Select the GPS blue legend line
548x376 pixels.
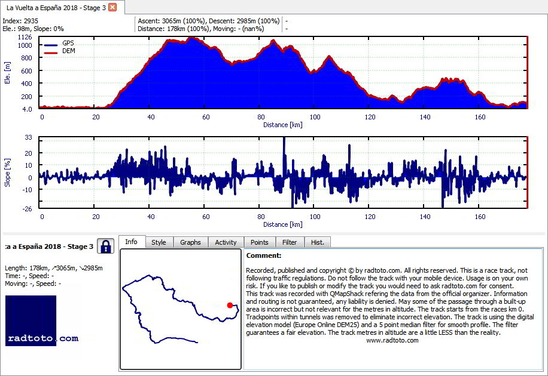pos(51,45)
